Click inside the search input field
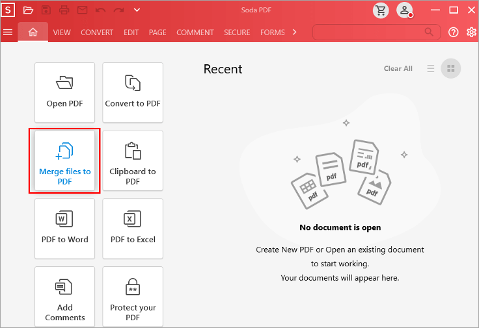Viewport: 479px width, 328px height. point(368,32)
